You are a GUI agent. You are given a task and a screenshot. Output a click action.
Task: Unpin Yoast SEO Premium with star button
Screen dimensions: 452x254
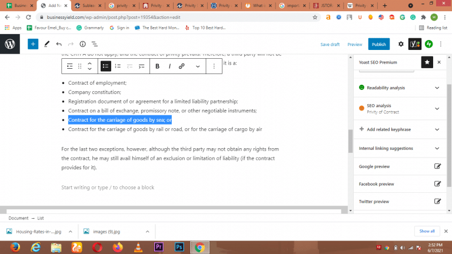point(427,62)
